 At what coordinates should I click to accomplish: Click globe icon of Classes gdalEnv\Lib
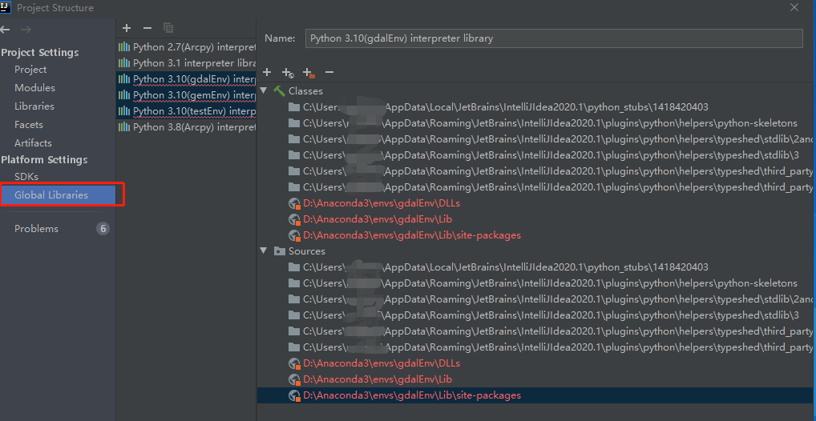click(x=295, y=219)
